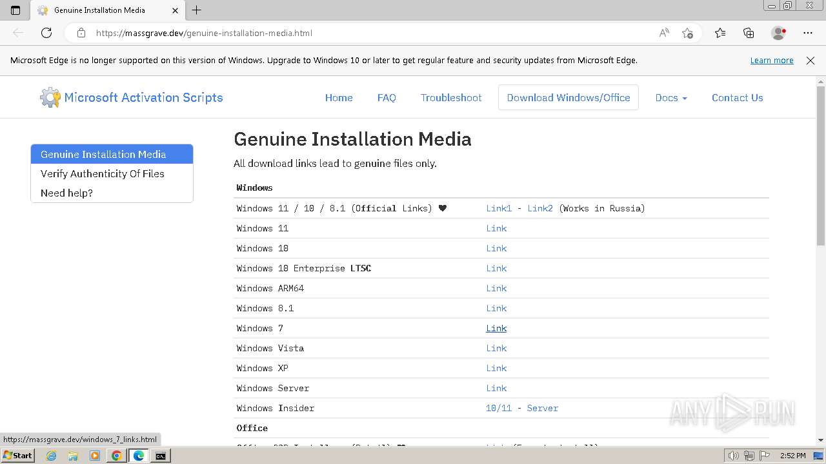Viewport: 826px width, 464px height.
Task: Open the Windows Server link
Action: [496, 388]
